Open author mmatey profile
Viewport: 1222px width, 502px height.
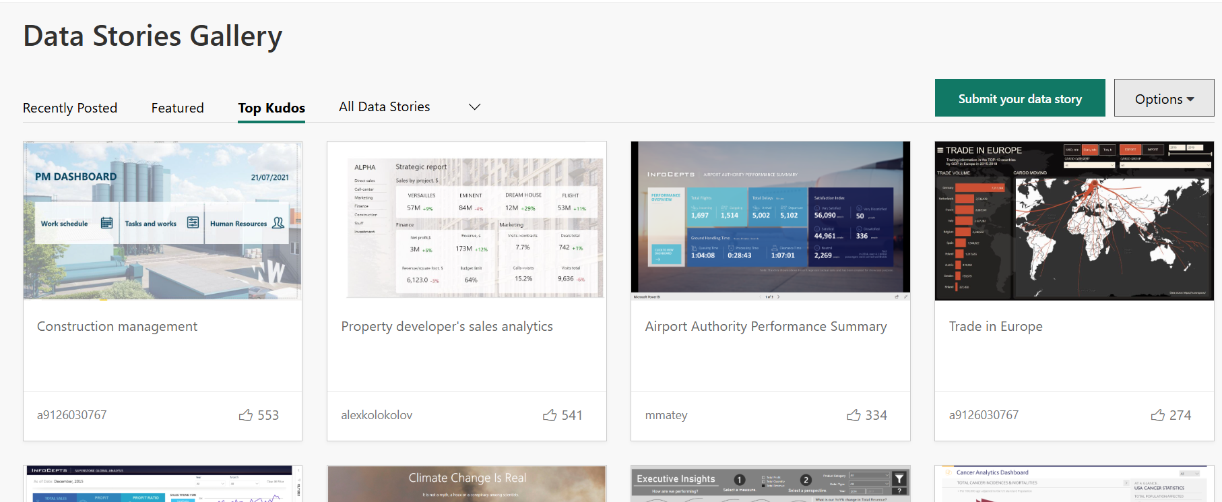click(666, 415)
